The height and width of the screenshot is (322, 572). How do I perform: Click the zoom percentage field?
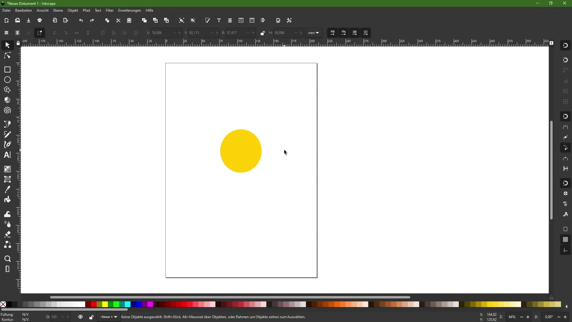pyautogui.click(x=512, y=317)
